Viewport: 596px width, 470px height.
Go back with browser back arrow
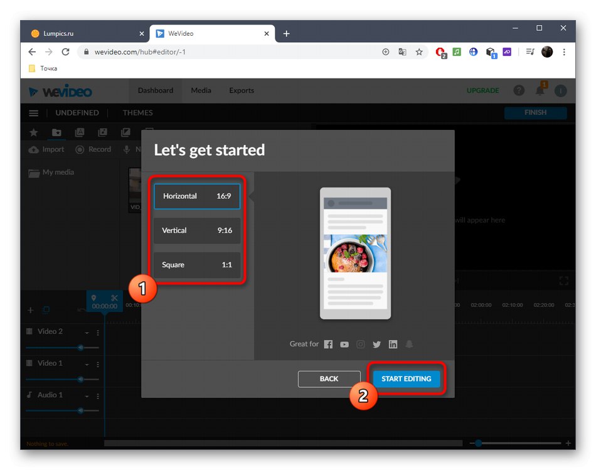[32, 52]
